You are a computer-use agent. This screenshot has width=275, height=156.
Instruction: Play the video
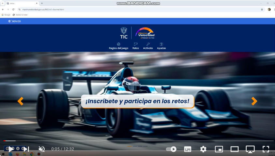click(x=11, y=149)
